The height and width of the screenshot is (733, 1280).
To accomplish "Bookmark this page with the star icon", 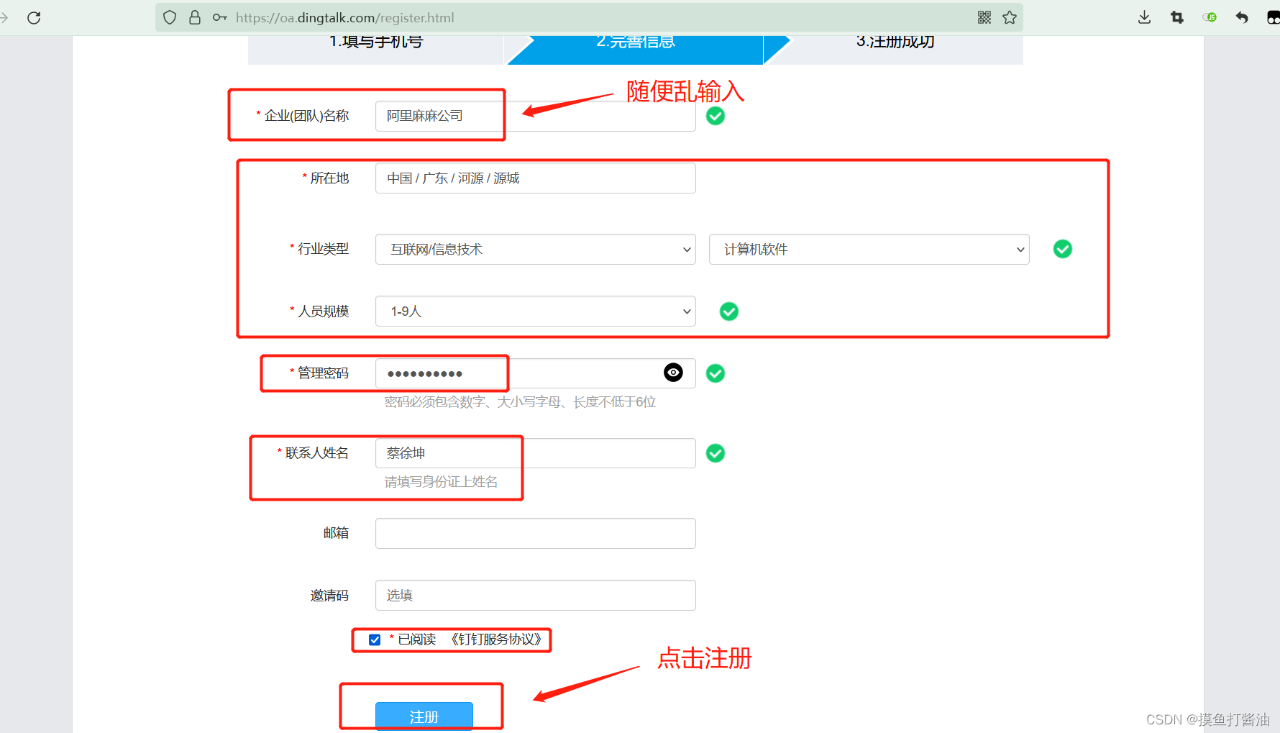I will [x=1010, y=18].
